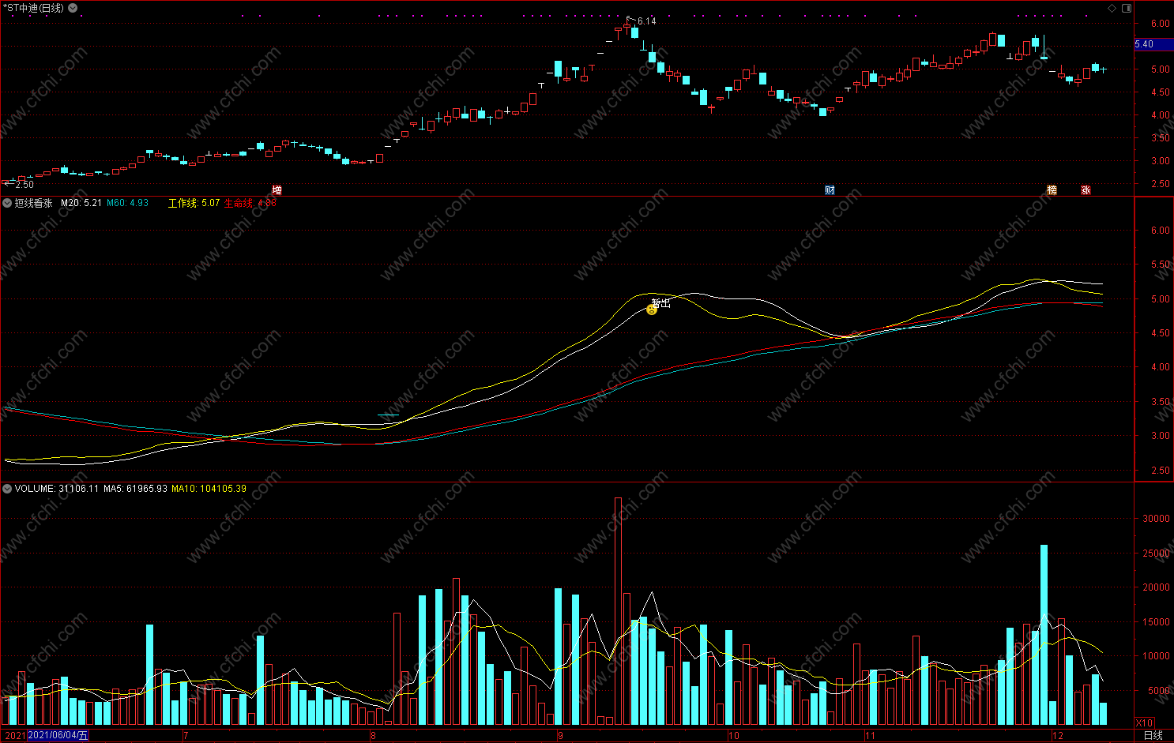Click the highlighted 5.40 price tag
Image resolution: width=1174 pixels, height=743 pixels.
point(1153,44)
